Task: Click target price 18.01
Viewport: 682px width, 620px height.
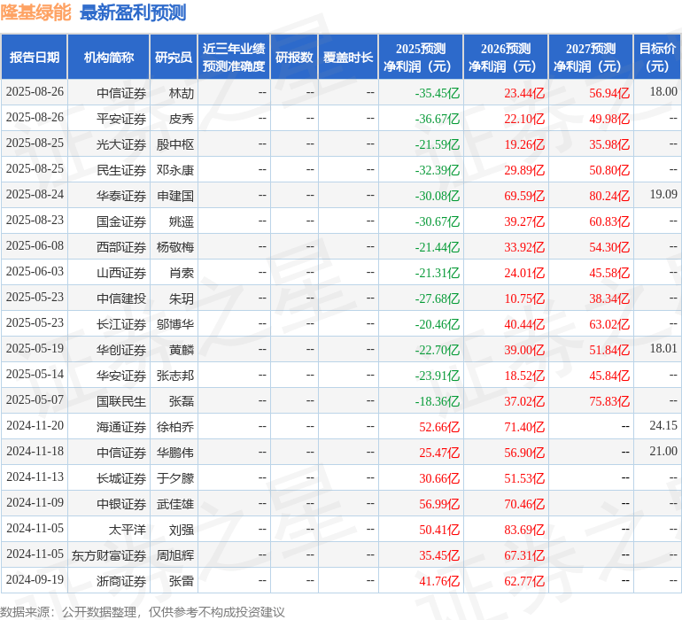Action: pyautogui.click(x=663, y=348)
